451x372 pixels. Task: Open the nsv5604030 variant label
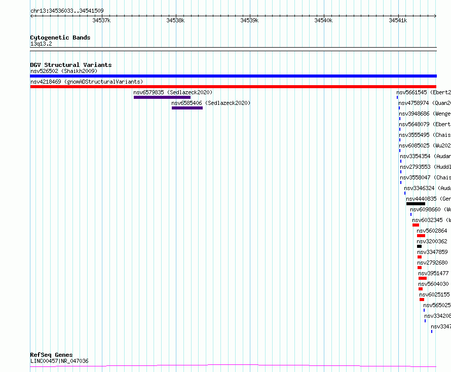tap(433, 284)
